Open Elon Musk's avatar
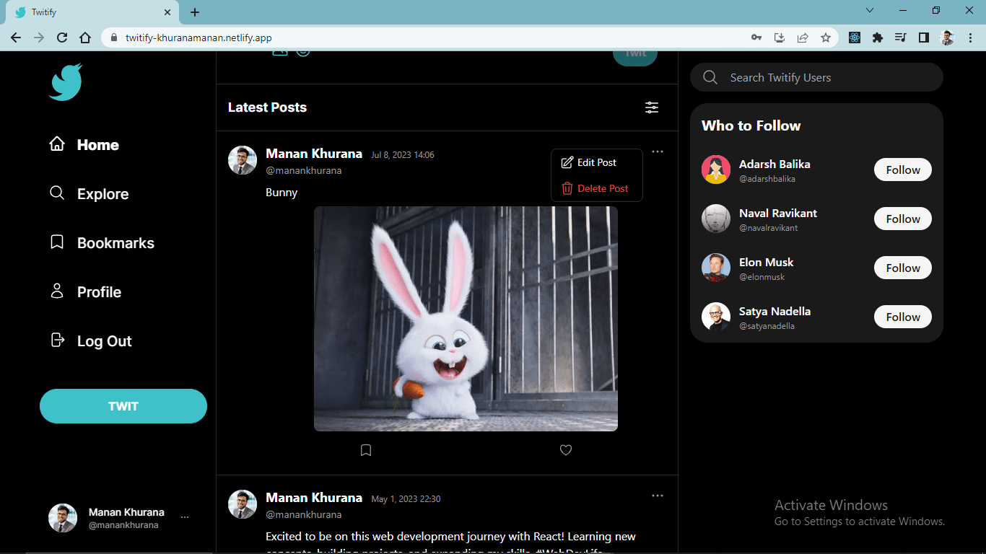 (x=716, y=268)
